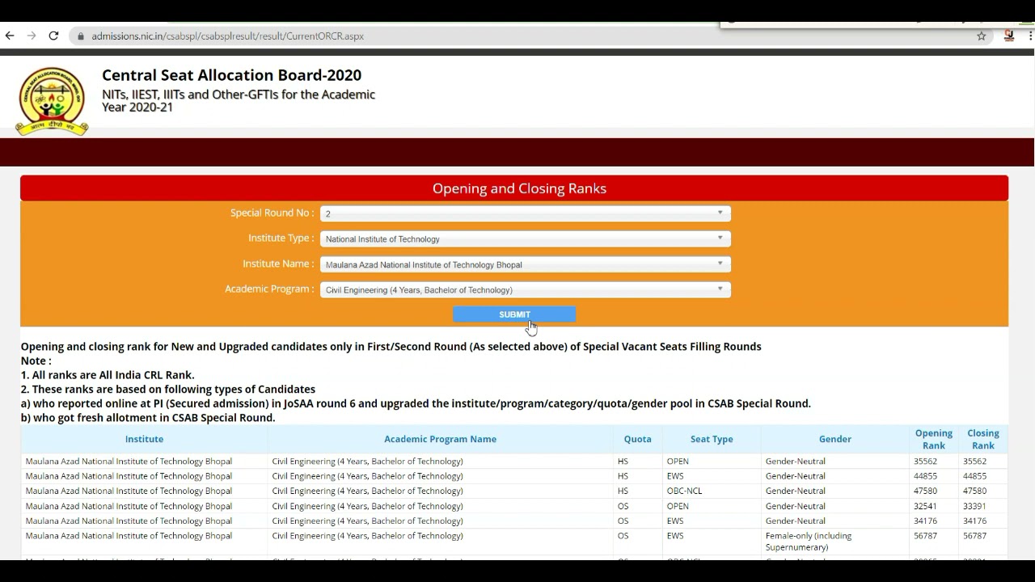Open the Institute Name dropdown
The image size is (1035, 582).
click(x=526, y=264)
